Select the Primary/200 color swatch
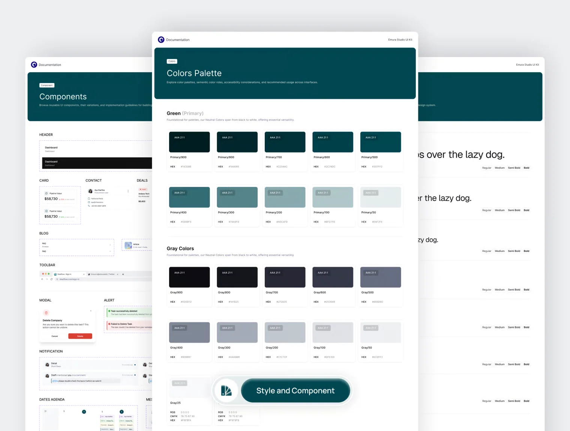The image size is (570, 431). click(285, 197)
